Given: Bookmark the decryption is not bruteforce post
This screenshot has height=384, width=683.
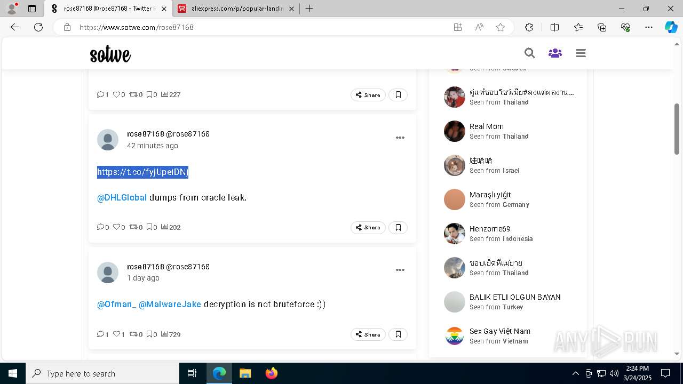Looking at the screenshot, I should [398, 334].
